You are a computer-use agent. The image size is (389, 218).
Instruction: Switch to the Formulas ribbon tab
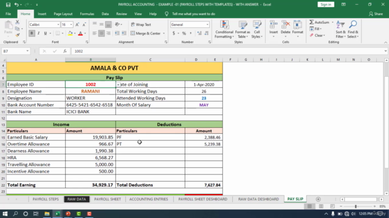(87, 14)
